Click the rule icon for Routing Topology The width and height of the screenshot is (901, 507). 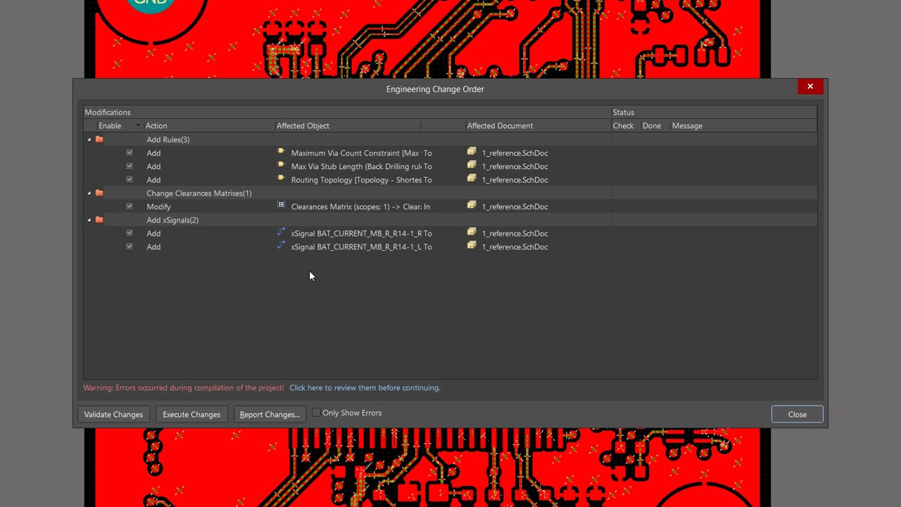click(x=282, y=179)
